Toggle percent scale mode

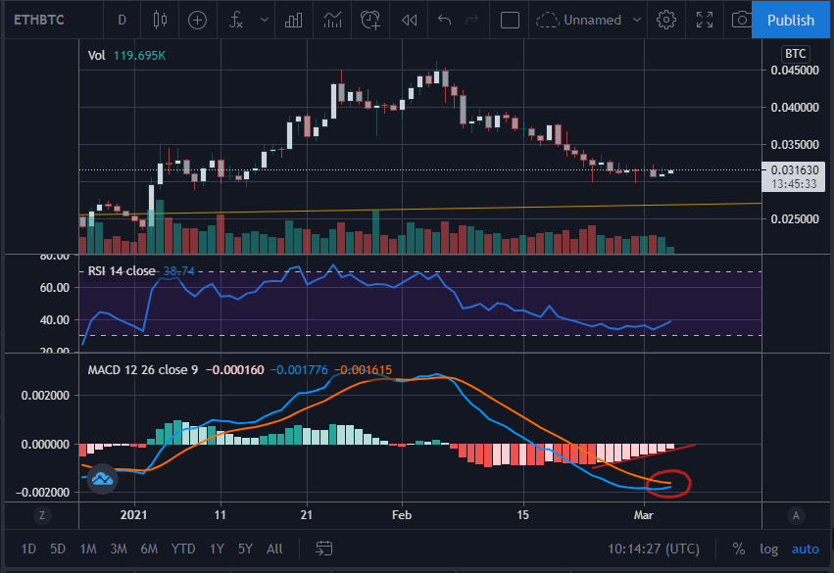(738, 549)
